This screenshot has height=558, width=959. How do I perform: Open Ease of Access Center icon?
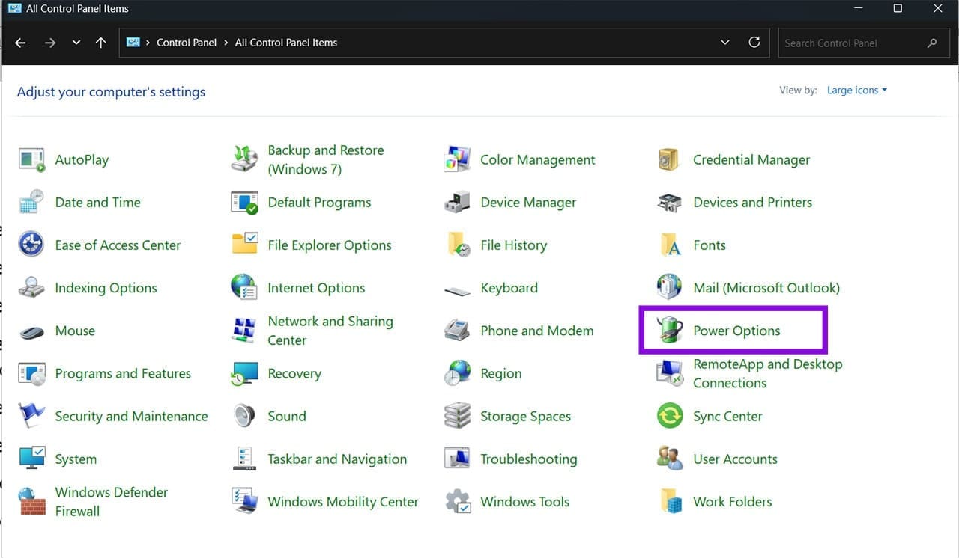tap(31, 245)
